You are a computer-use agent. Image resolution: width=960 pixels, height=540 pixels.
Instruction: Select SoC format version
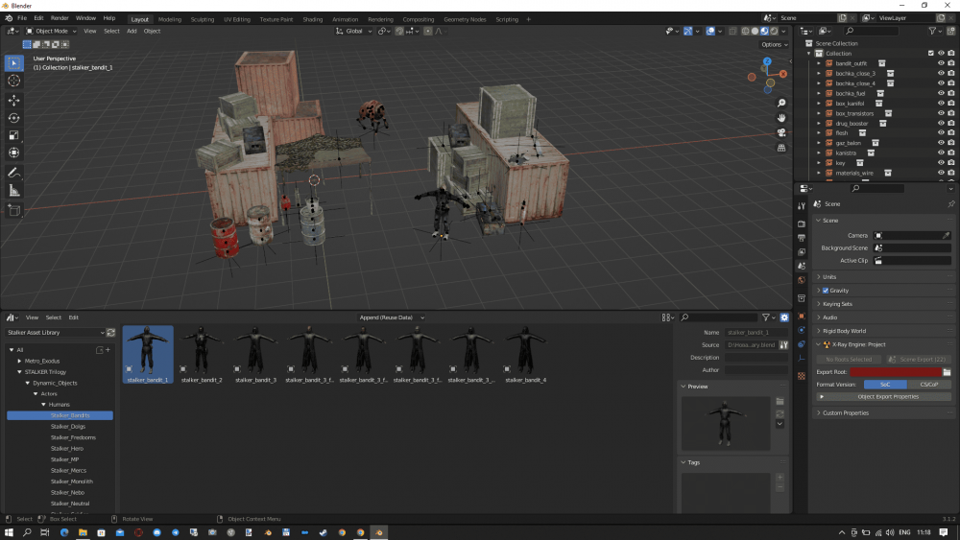point(885,385)
